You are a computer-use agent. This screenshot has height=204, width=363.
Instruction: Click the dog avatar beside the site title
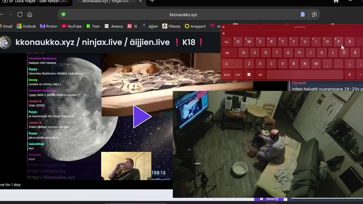tap(5, 42)
